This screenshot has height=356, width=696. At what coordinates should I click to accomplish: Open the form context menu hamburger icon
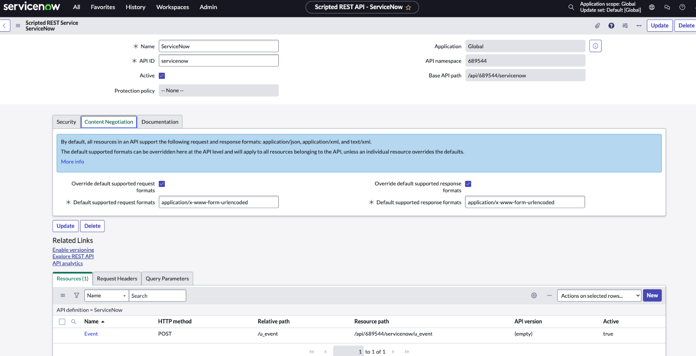click(18, 26)
